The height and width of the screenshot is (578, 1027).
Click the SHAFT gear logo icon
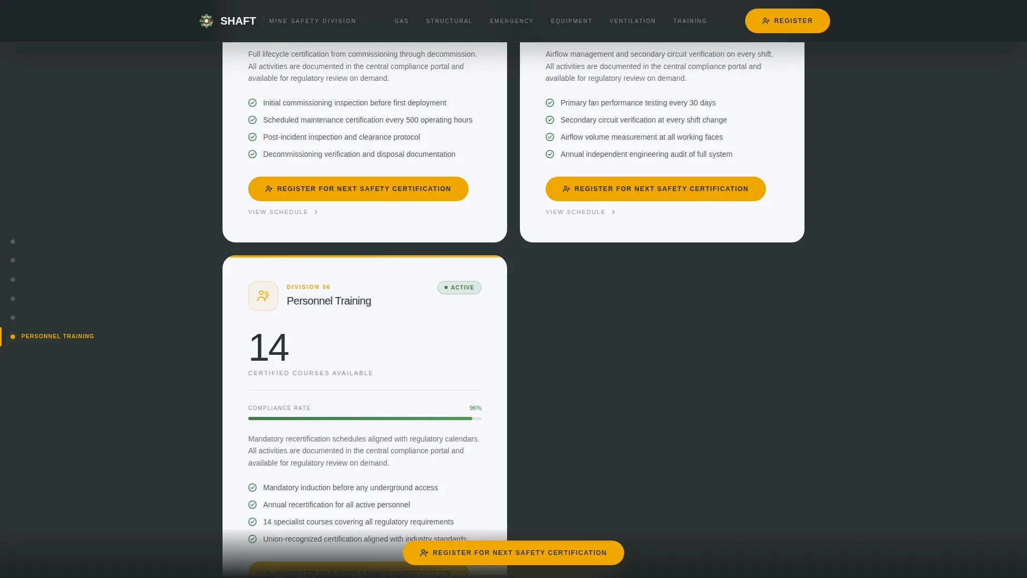coord(206,21)
